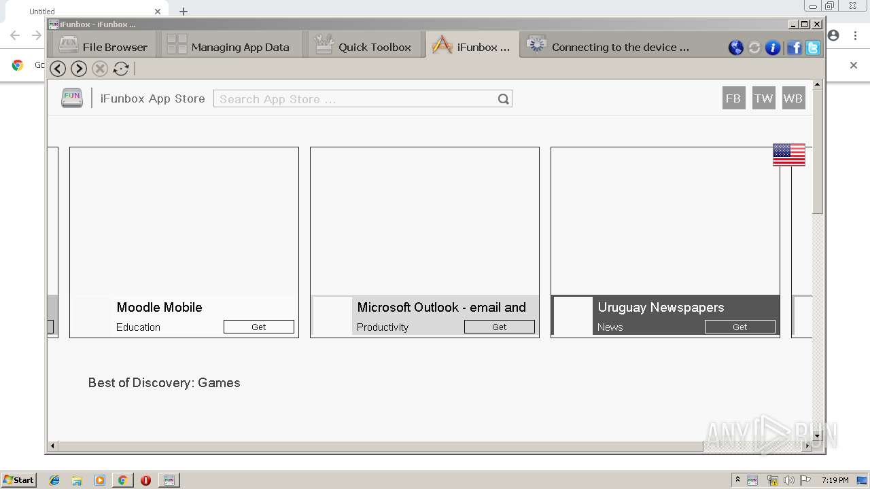Launch Internet Explorer from the taskbar
This screenshot has height=489, width=870.
54,480
